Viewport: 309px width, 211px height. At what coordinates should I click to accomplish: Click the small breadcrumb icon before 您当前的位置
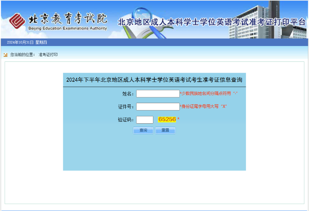click(x=5, y=55)
